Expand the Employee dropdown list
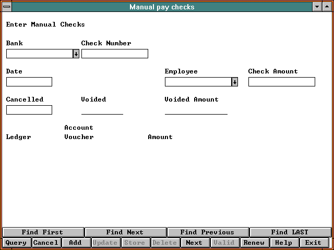 pos(234,82)
